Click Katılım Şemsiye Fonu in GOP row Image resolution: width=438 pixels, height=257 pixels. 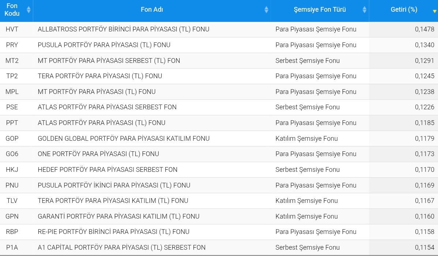(306, 138)
